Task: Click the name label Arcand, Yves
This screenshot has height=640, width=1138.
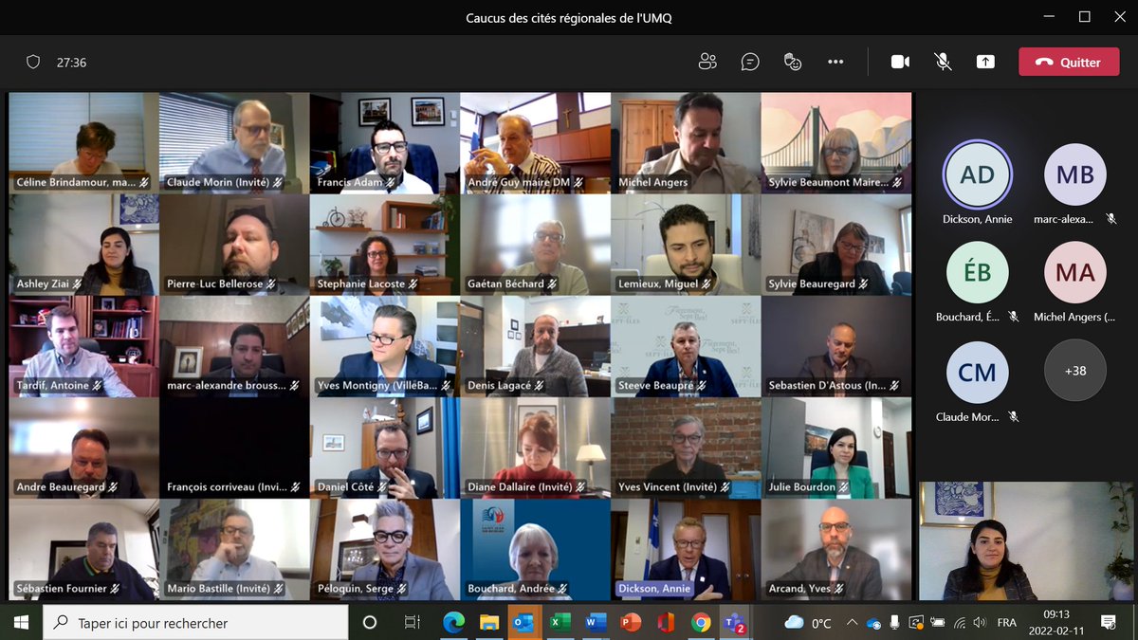Action: pos(799,589)
